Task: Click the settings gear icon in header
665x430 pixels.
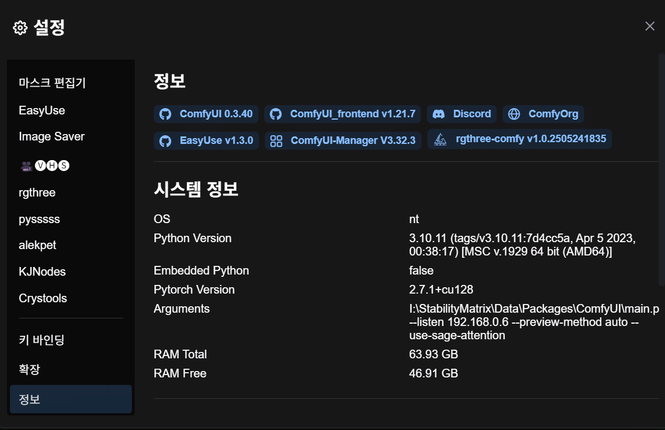Action: pos(20,28)
